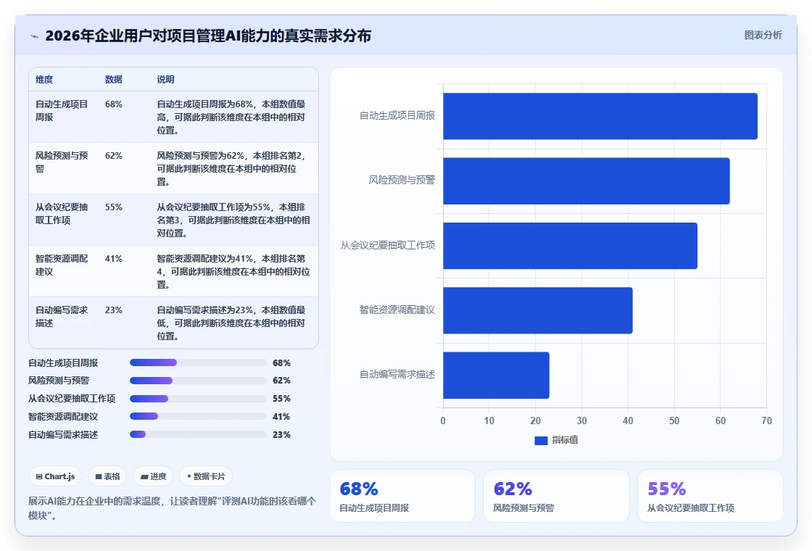Click the chart title 2026年企业用户对项目管理AI能力的真实需求分布

pyautogui.click(x=208, y=36)
